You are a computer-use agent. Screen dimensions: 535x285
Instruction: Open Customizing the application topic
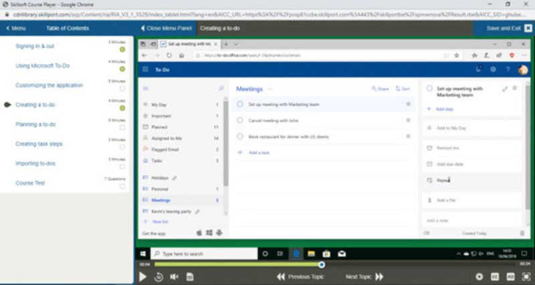pos(49,85)
